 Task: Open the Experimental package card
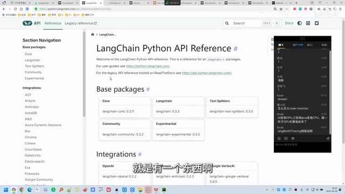178,130
